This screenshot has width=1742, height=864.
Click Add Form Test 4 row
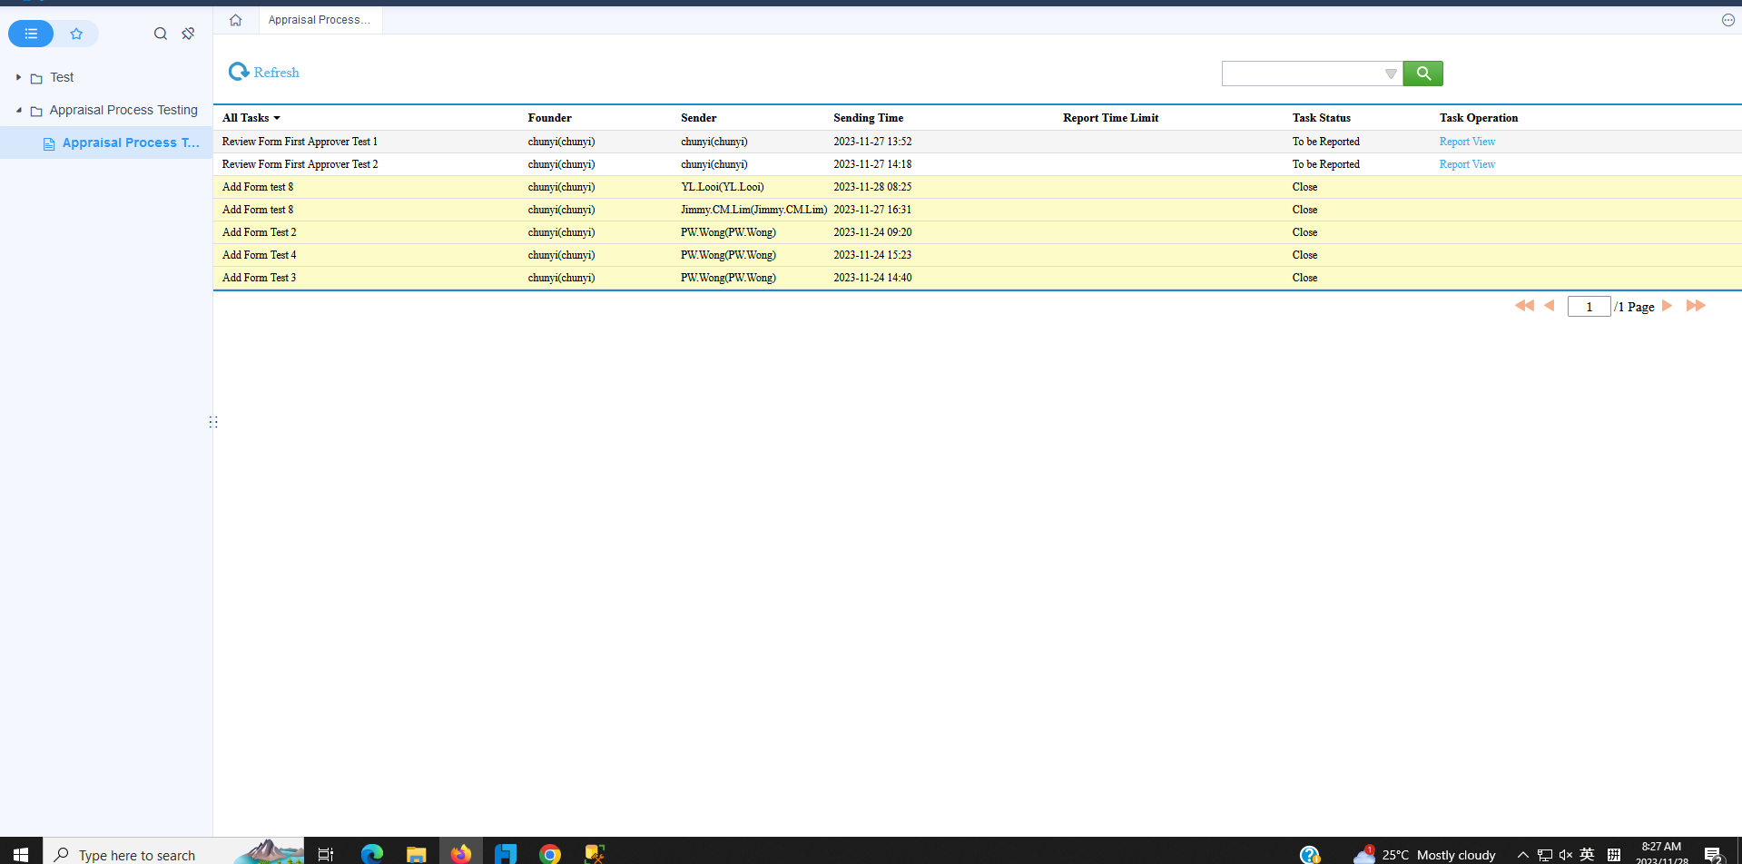pyautogui.click(x=978, y=255)
